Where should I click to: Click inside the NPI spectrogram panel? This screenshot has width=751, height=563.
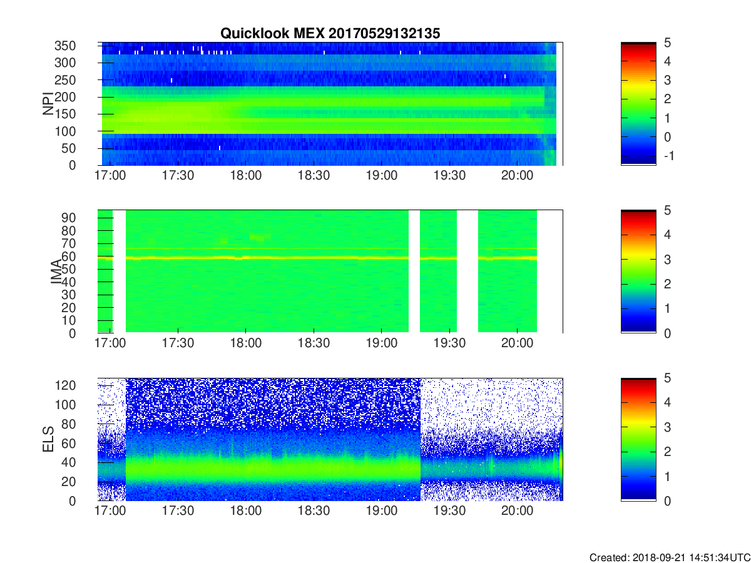pyautogui.click(x=330, y=104)
